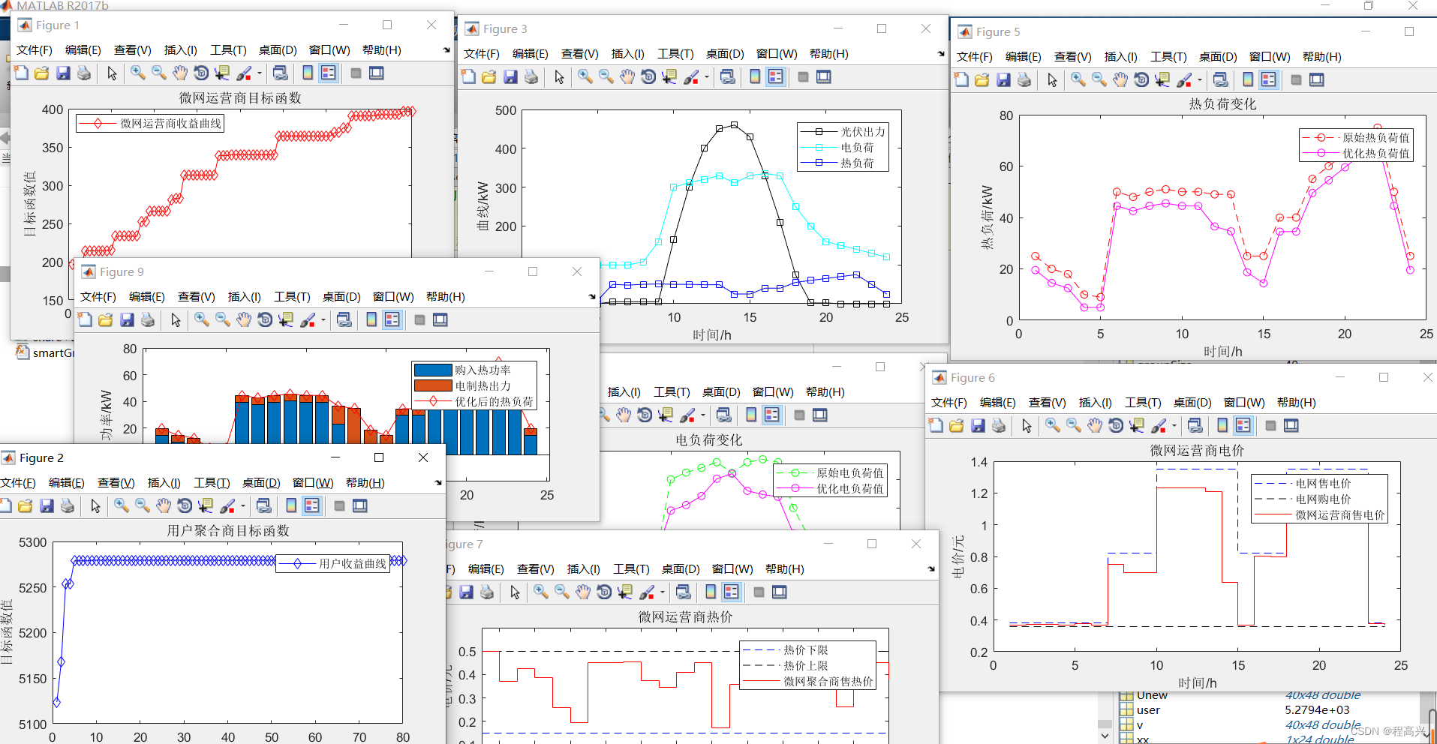Toggle Edit Plot arrow in Figure 1 toolbar
This screenshot has width=1437, height=744.
[x=112, y=73]
